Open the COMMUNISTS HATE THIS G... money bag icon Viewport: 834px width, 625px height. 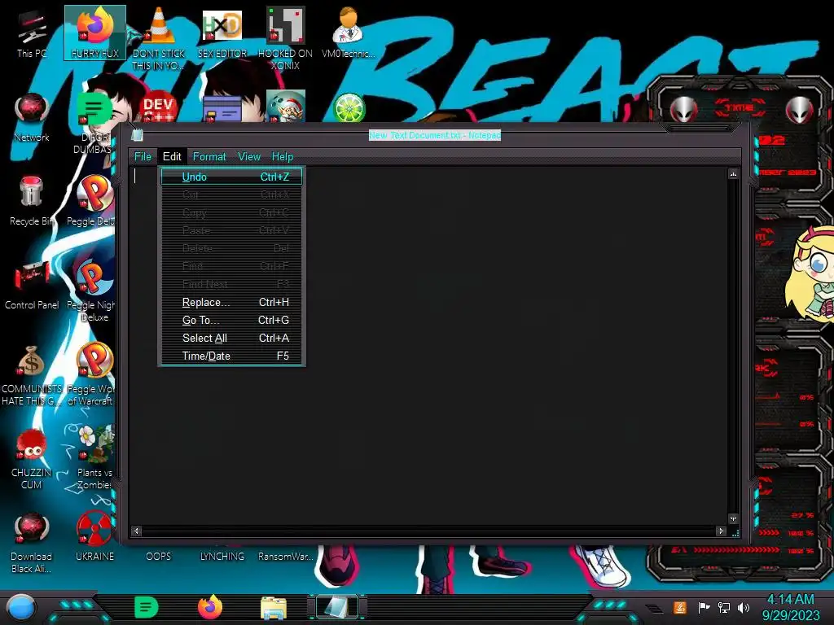(x=32, y=374)
